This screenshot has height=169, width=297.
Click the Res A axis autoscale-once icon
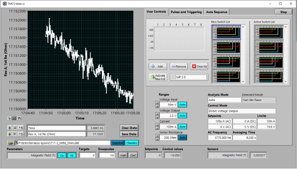click(14, 134)
